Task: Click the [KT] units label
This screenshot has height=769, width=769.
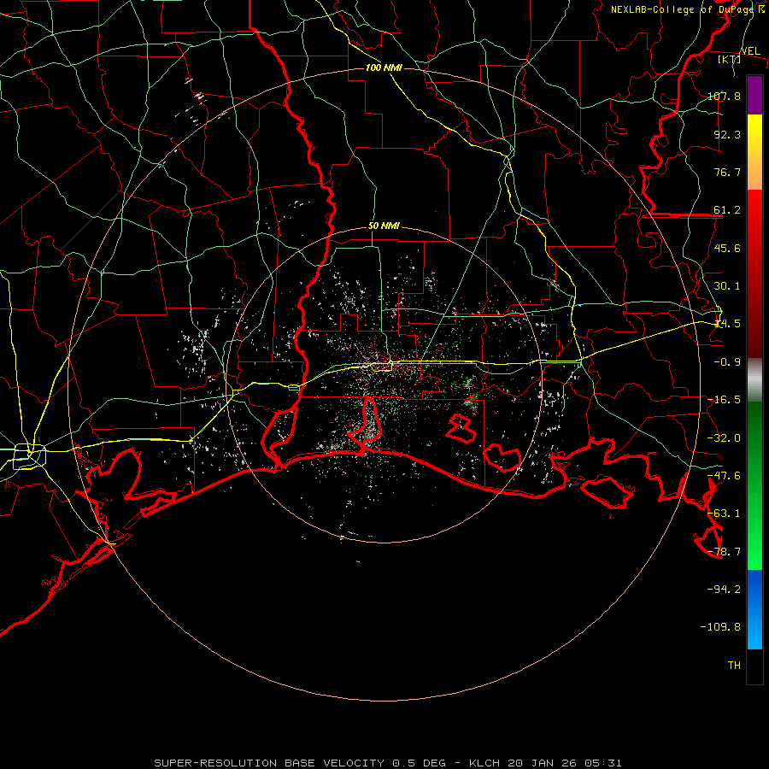Action: click(x=730, y=59)
